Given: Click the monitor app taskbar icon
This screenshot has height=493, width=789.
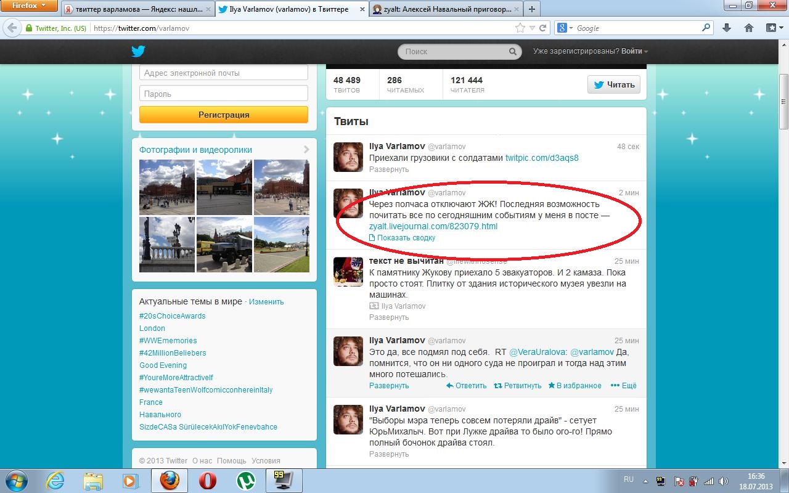Looking at the screenshot, I should [x=284, y=480].
